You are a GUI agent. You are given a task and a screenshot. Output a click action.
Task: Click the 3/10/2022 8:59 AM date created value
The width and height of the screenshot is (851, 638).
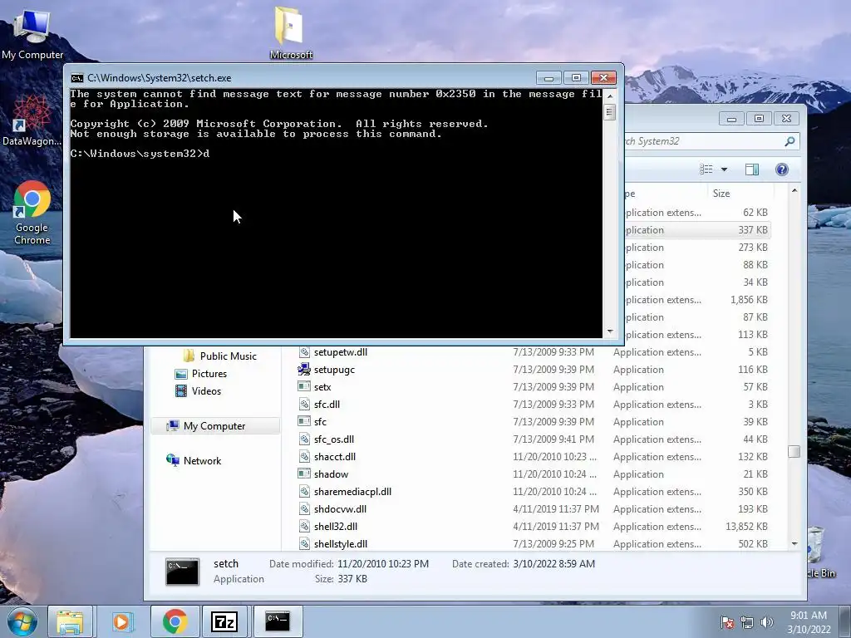553,564
